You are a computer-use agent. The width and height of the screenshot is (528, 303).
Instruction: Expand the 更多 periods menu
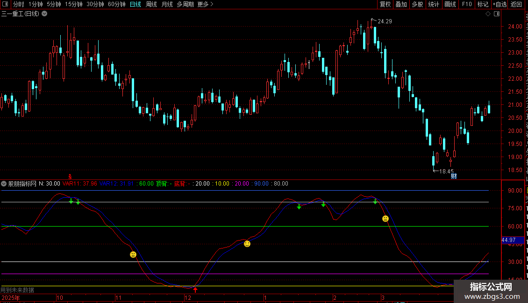pyautogui.click(x=205, y=4)
